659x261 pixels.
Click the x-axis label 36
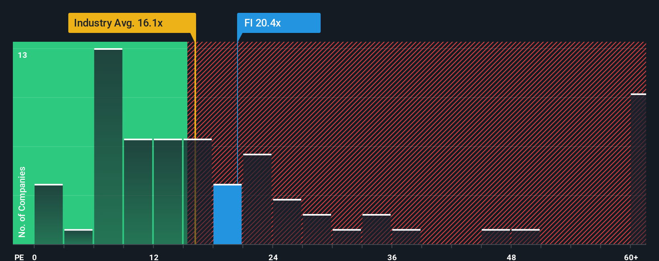pyautogui.click(x=392, y=257)
